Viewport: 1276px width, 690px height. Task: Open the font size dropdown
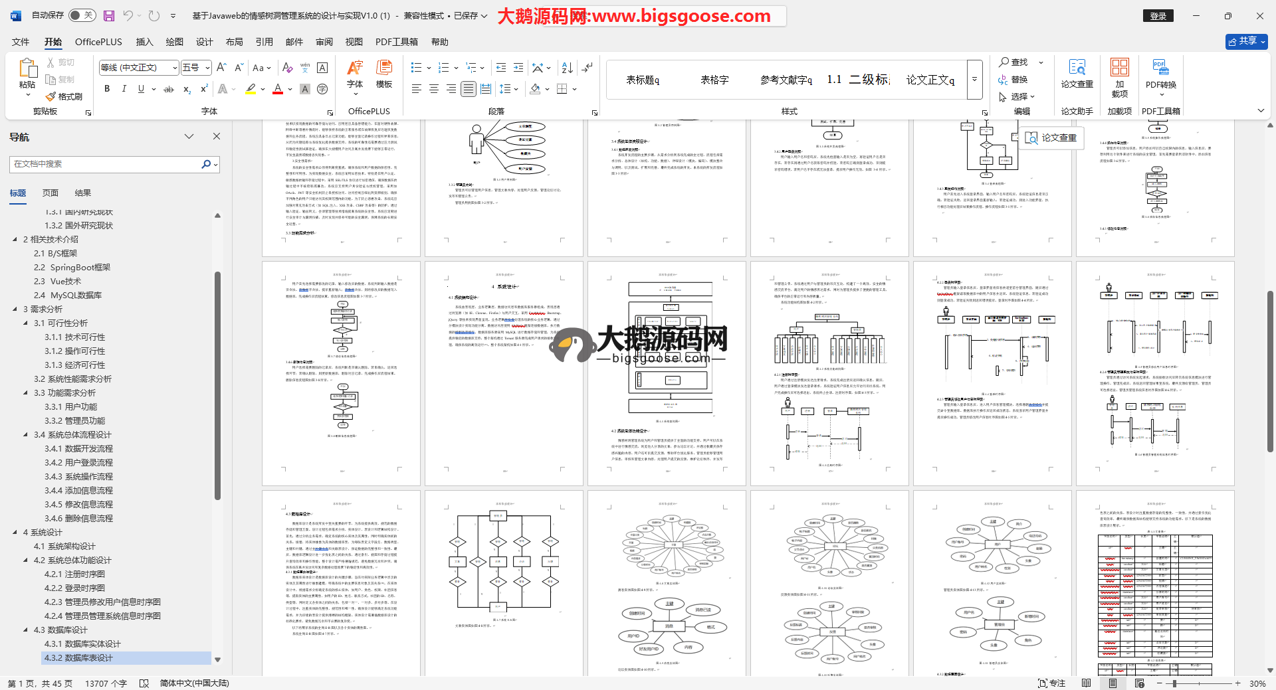click(207, 68)
